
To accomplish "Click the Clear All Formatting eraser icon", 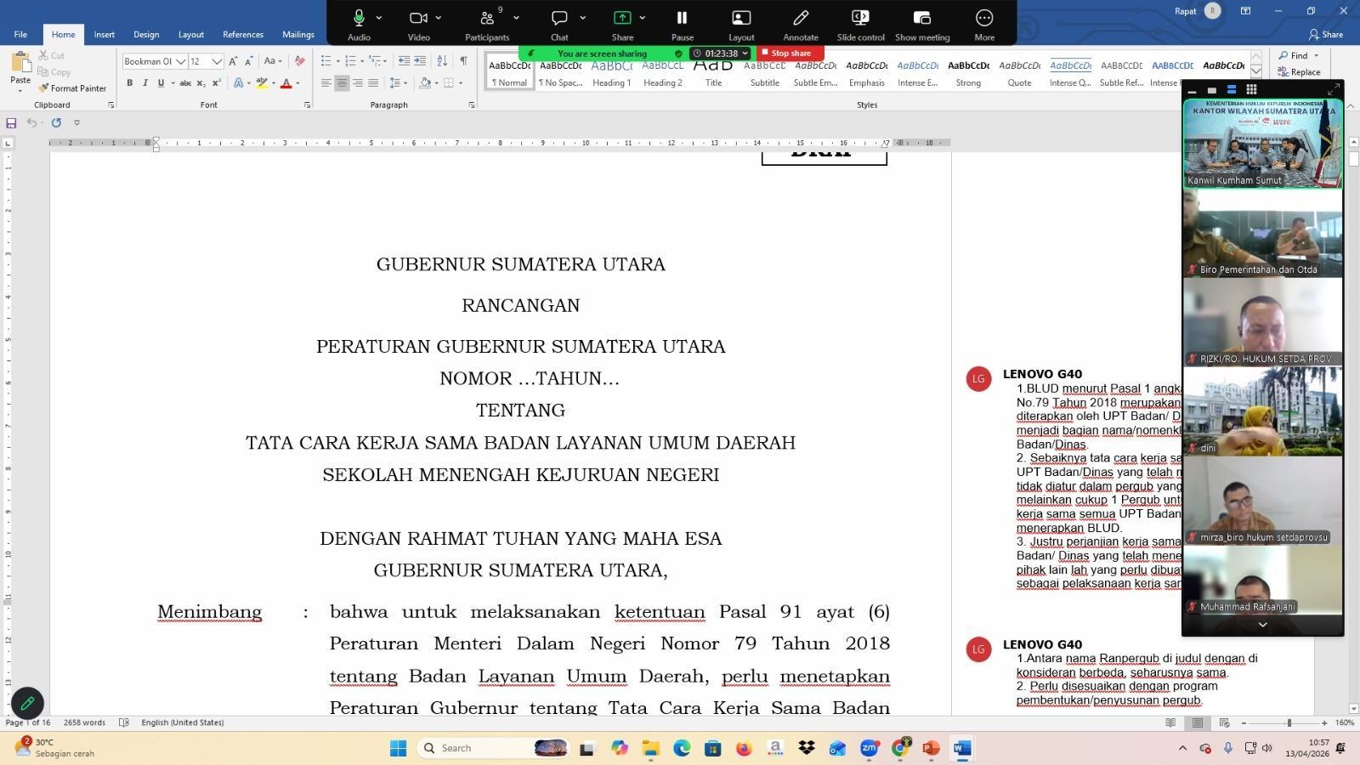I will pos(299,61).
